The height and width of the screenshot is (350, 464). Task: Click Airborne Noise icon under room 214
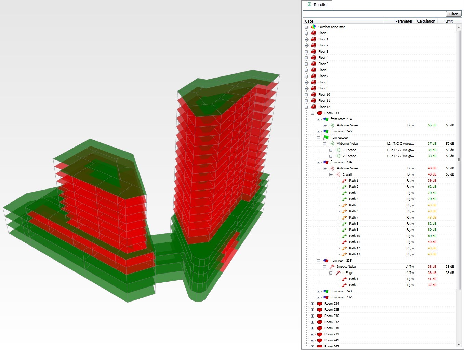click(x=332, y=125)
